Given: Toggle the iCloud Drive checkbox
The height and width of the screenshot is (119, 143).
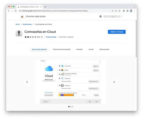Looking at the screenshot, I should pyautogui.click(x=59, y=66).
